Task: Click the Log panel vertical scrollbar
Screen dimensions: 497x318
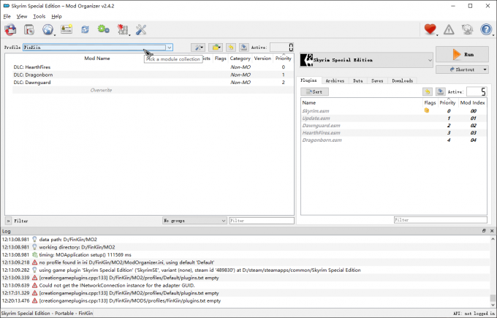Action: click(x=493, y=271)
